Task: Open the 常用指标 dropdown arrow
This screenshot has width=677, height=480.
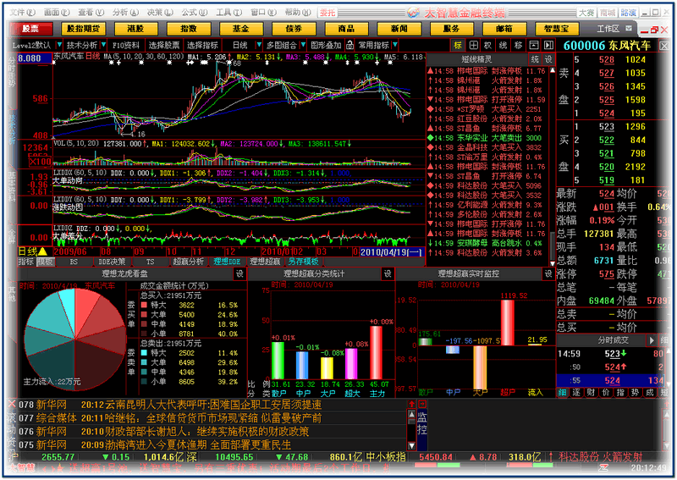Action: pos(394,45)
